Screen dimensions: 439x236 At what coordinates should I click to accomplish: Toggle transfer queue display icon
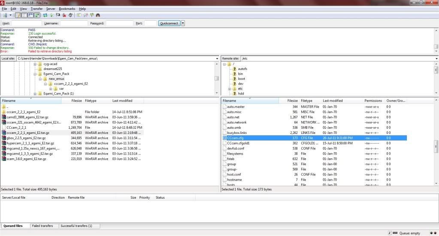37,15
